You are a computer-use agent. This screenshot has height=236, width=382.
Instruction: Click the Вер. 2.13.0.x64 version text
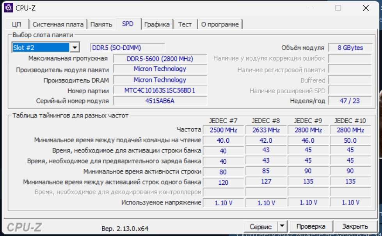coord(125,229)
